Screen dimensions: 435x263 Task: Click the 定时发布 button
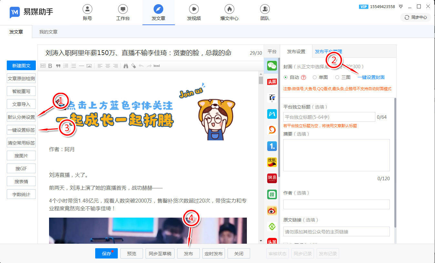click(x=214, y=253)
